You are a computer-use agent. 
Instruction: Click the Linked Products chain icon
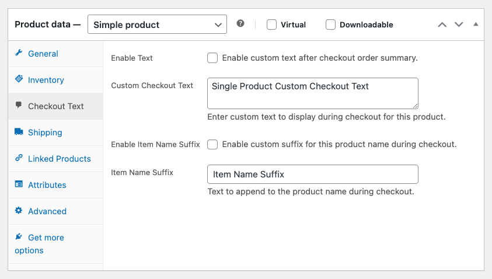pos(19,158)
